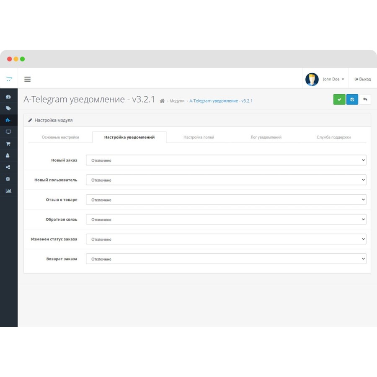Screen dimensions: 377x377
Task: Open the Sales cart sidebar icon
Action: pos(8,144)
